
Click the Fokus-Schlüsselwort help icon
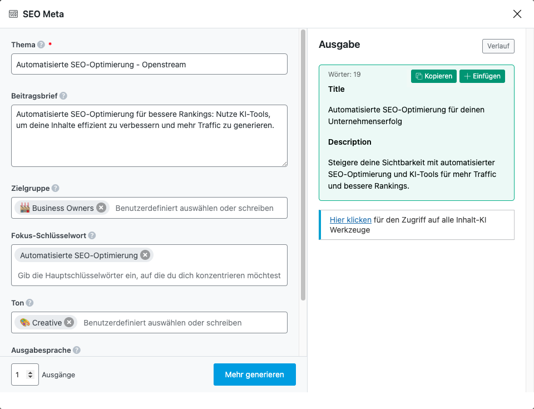(92, 236)
